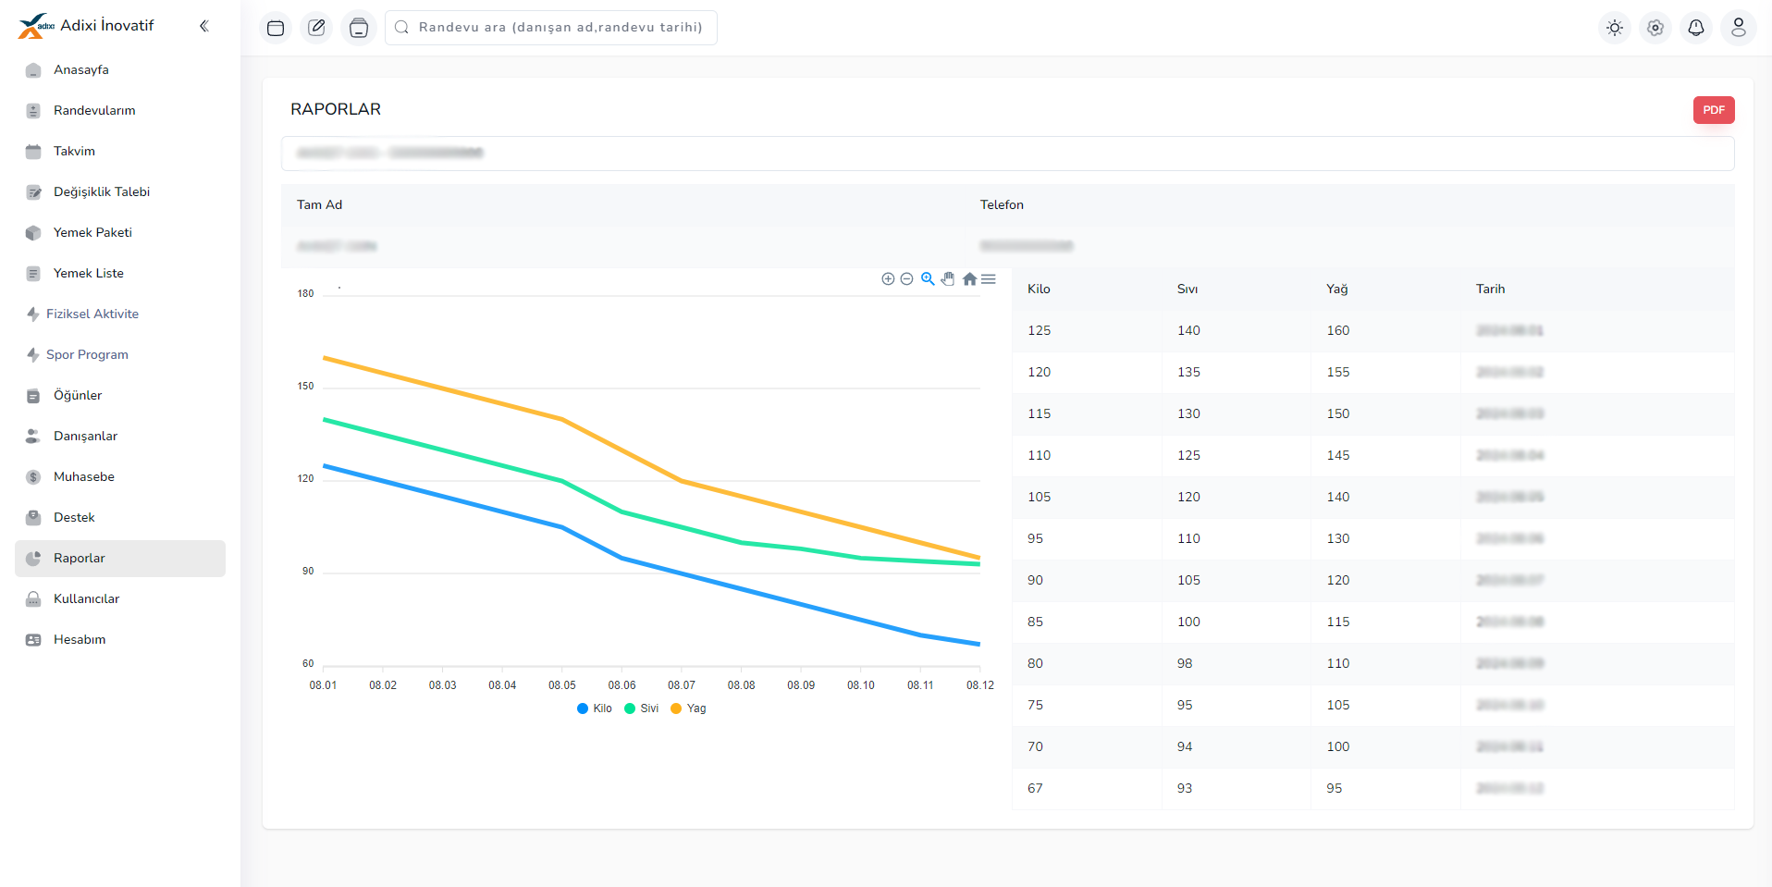Export report with the PDF button
The width and height of the screenshot is (1772, 887).
tap(1714, 110)
